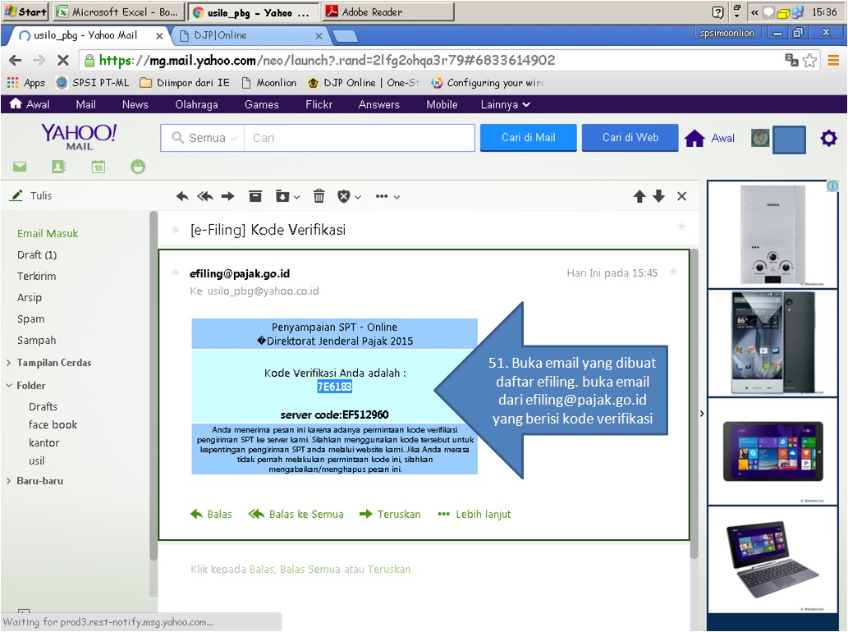Viewport: 848px width, 632px height.
Task: Select the usilo_pbg - Yahoo Mail tab
Action: 89,35
